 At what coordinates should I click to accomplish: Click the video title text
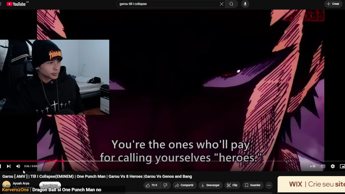[97, 176]
